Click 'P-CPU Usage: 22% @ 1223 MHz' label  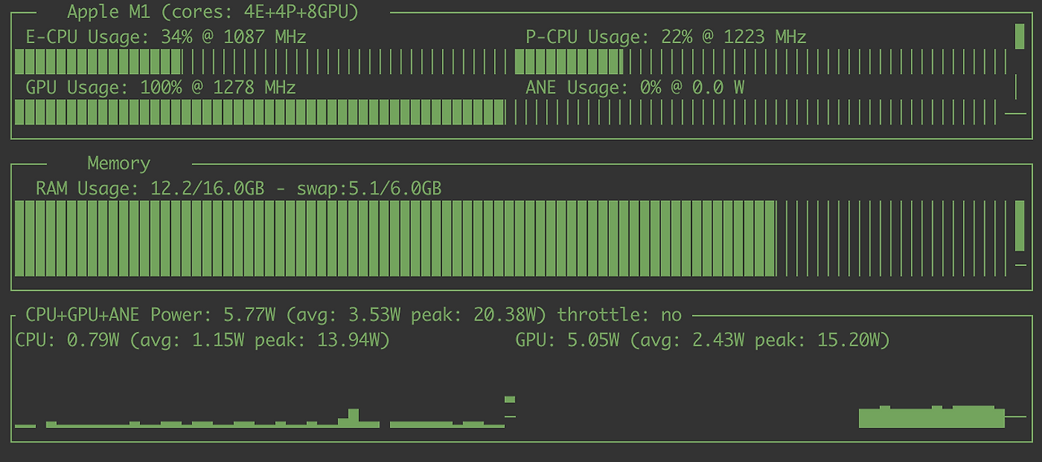coord(666,37)
